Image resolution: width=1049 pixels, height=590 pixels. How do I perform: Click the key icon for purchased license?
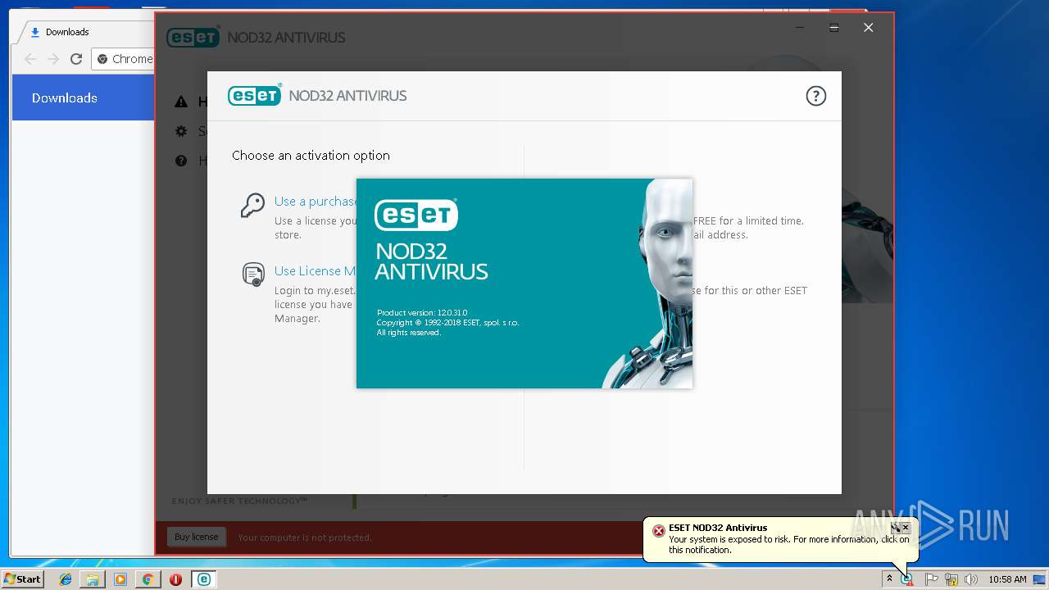(x=252, y=205)
